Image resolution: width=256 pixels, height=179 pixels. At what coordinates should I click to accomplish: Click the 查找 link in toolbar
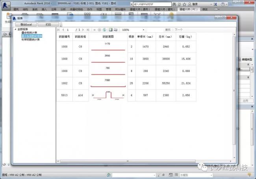click(168, 30)
